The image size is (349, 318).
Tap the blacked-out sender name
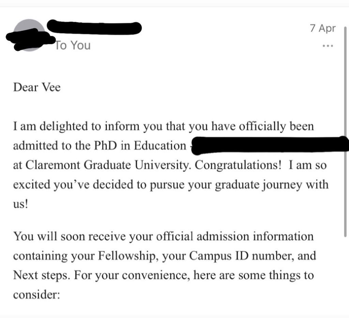pyautogui.click(x=94, y=27)
